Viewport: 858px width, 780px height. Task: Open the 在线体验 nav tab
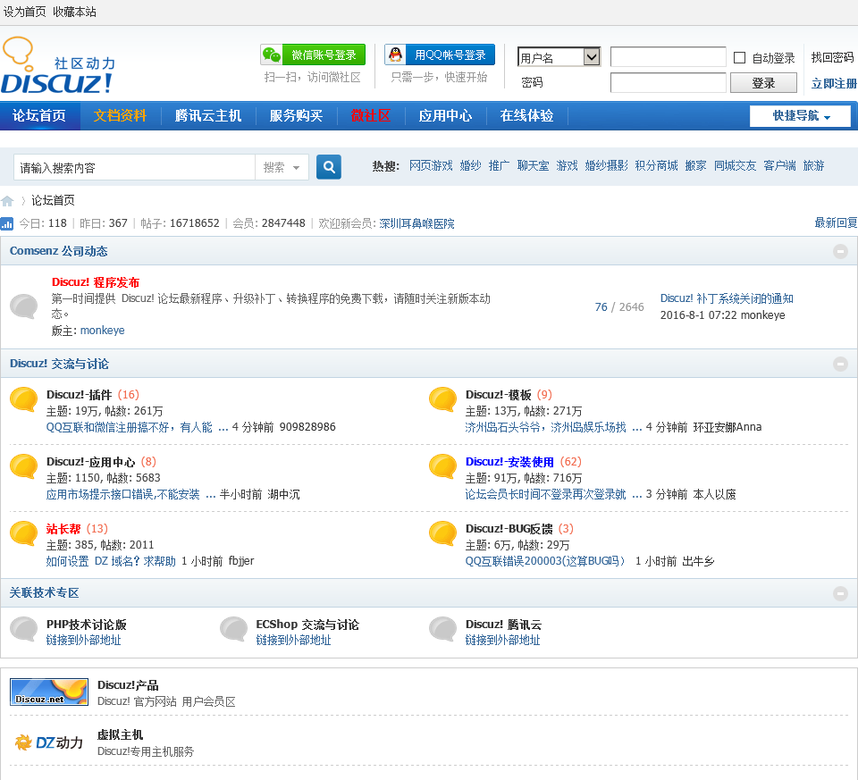[527, 116]
